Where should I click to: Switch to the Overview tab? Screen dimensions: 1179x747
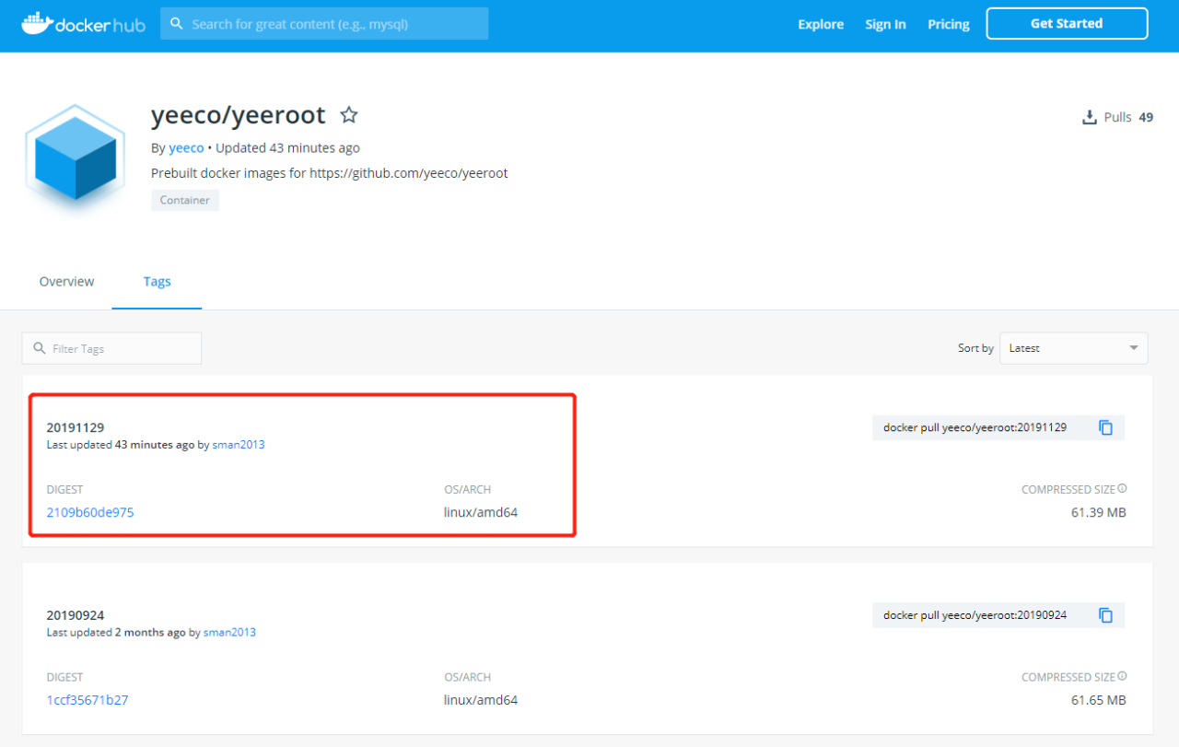[66, 282]
